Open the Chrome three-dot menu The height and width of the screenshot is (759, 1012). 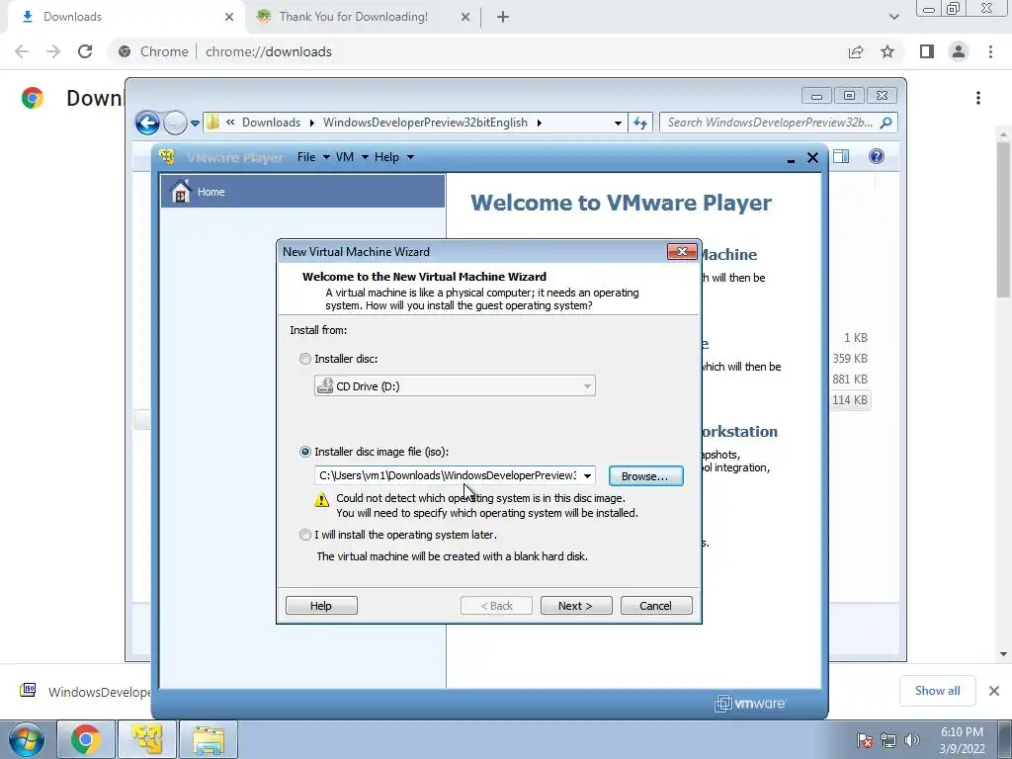990,51
